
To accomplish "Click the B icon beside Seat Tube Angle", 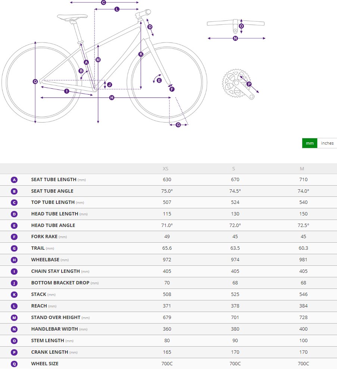I will tap(15, 191).
